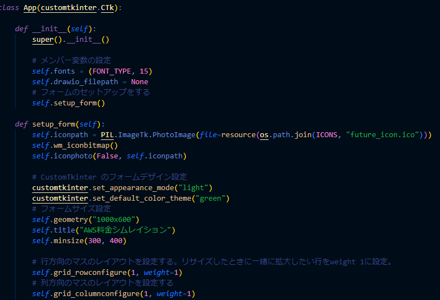Click the "green" string

click(211, 199)
